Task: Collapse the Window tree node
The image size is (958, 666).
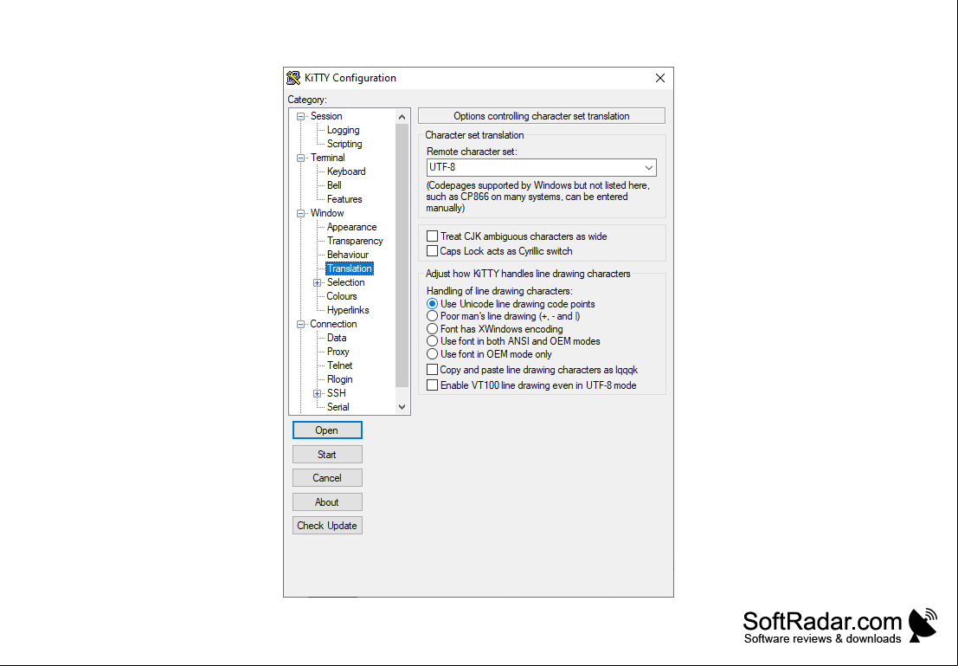Action: click(300, 213)
